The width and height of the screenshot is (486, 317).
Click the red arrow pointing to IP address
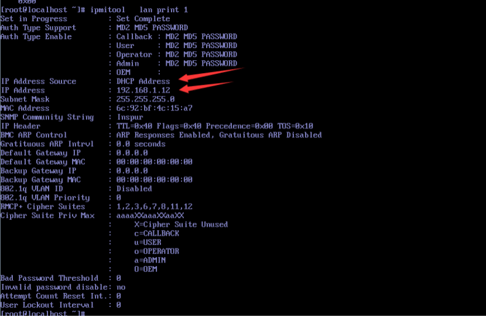206,87
